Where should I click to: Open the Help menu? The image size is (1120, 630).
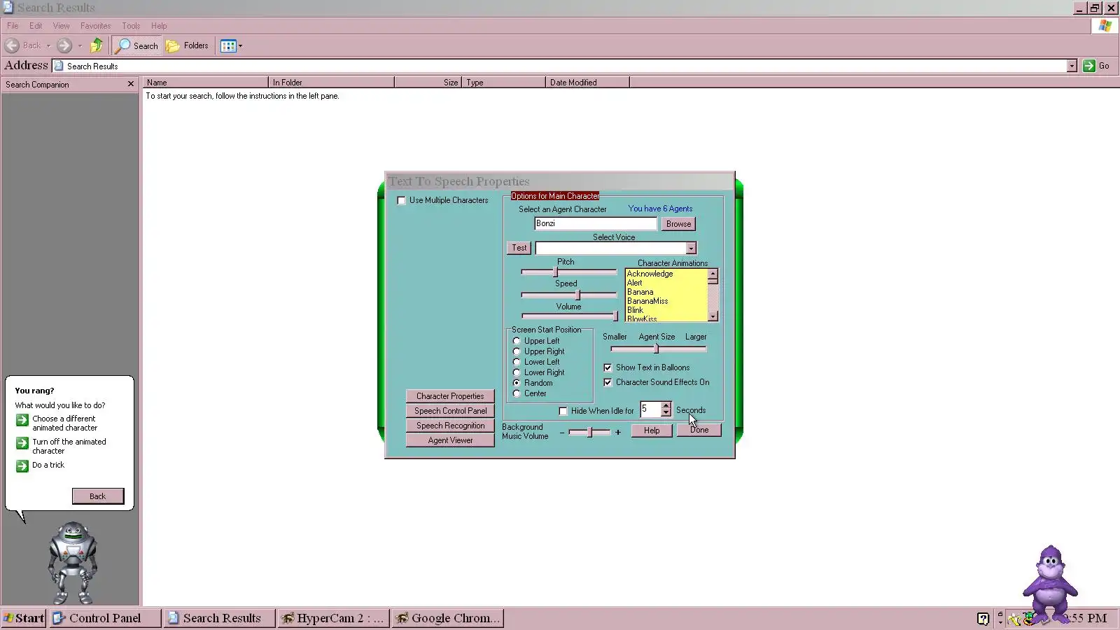159,26
